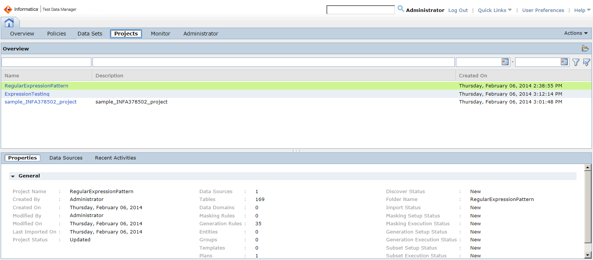Select the Projects tab
Image resolution: width=593 pixels, height=260 pixels.
point(126,34)
